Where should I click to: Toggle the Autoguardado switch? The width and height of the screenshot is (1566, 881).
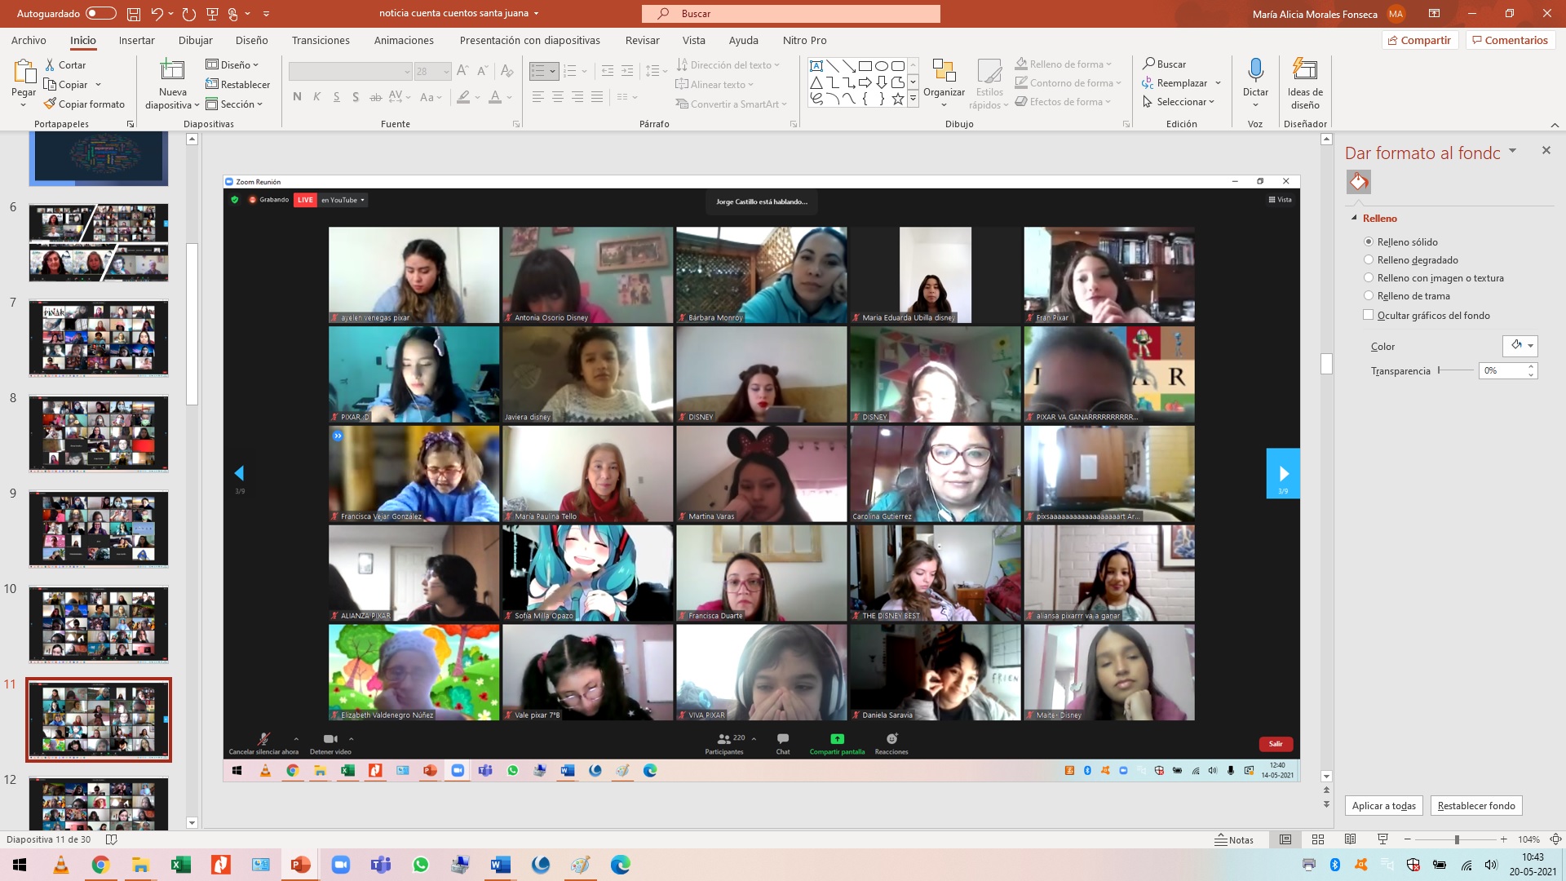coord(100,14)
